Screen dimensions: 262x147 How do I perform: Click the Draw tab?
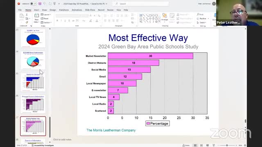(44, 10)
